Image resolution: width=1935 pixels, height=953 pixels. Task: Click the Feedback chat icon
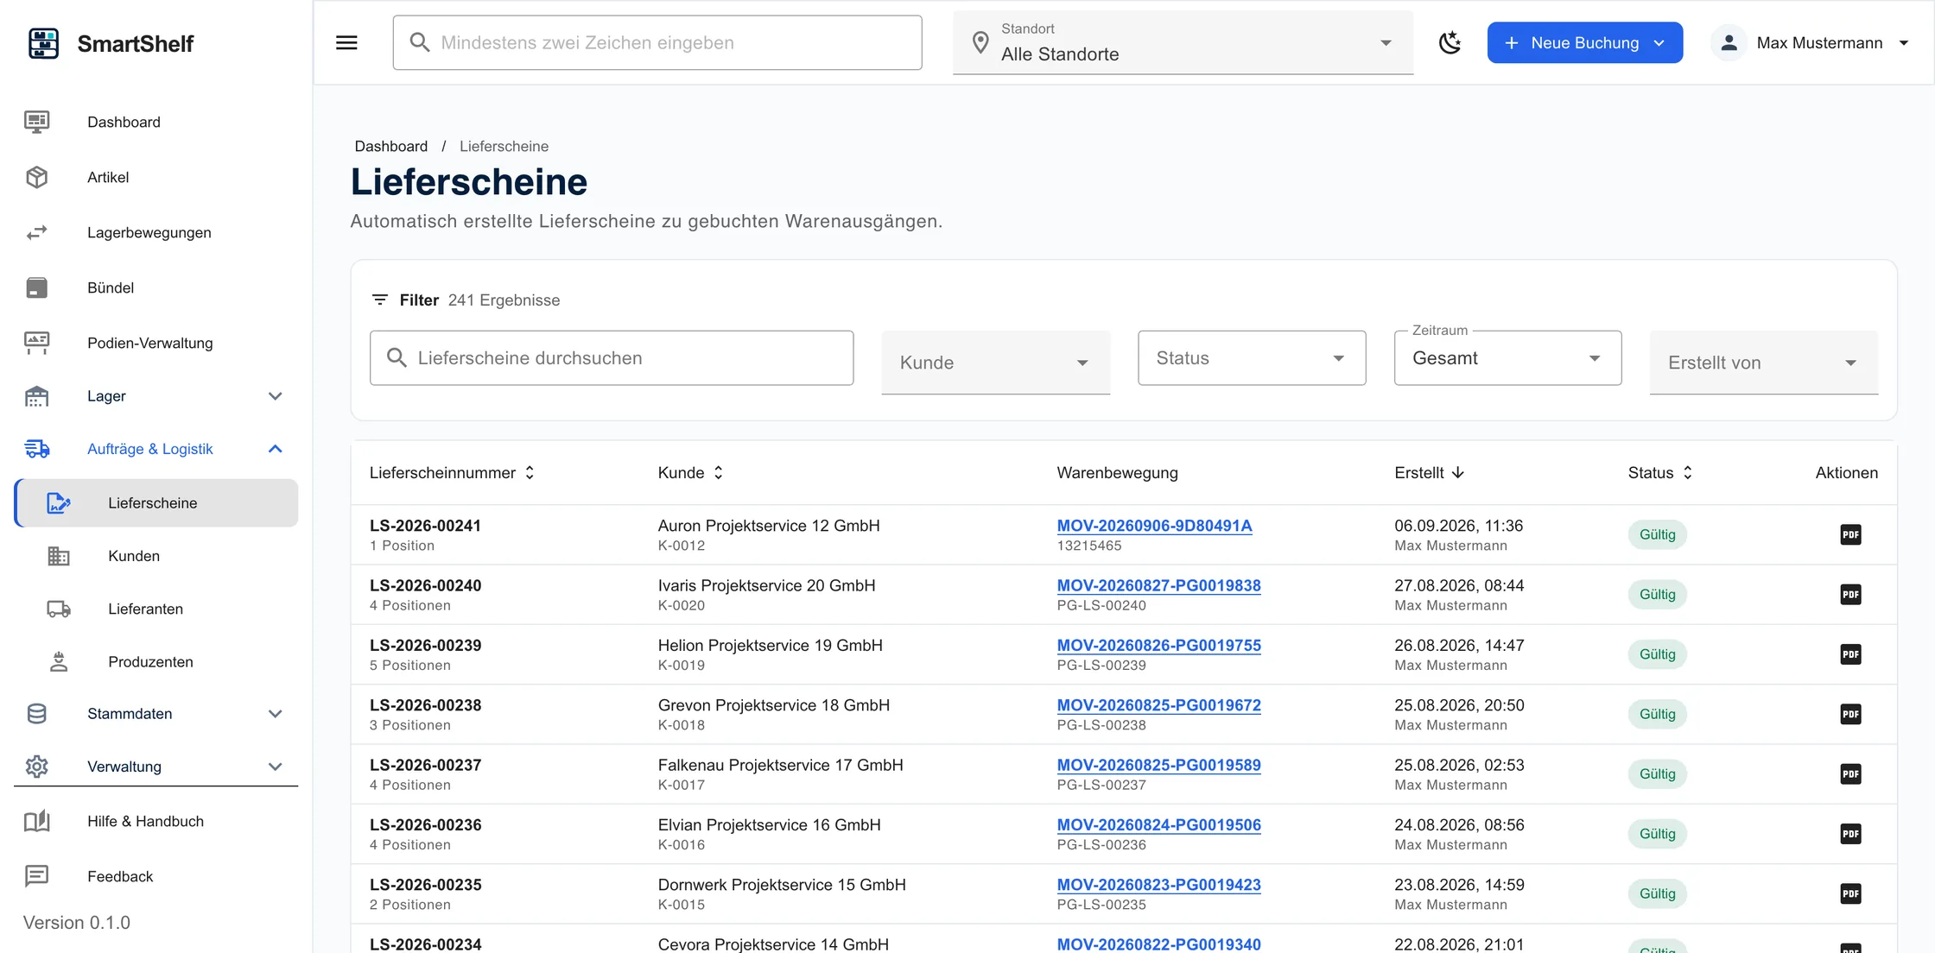36,876
